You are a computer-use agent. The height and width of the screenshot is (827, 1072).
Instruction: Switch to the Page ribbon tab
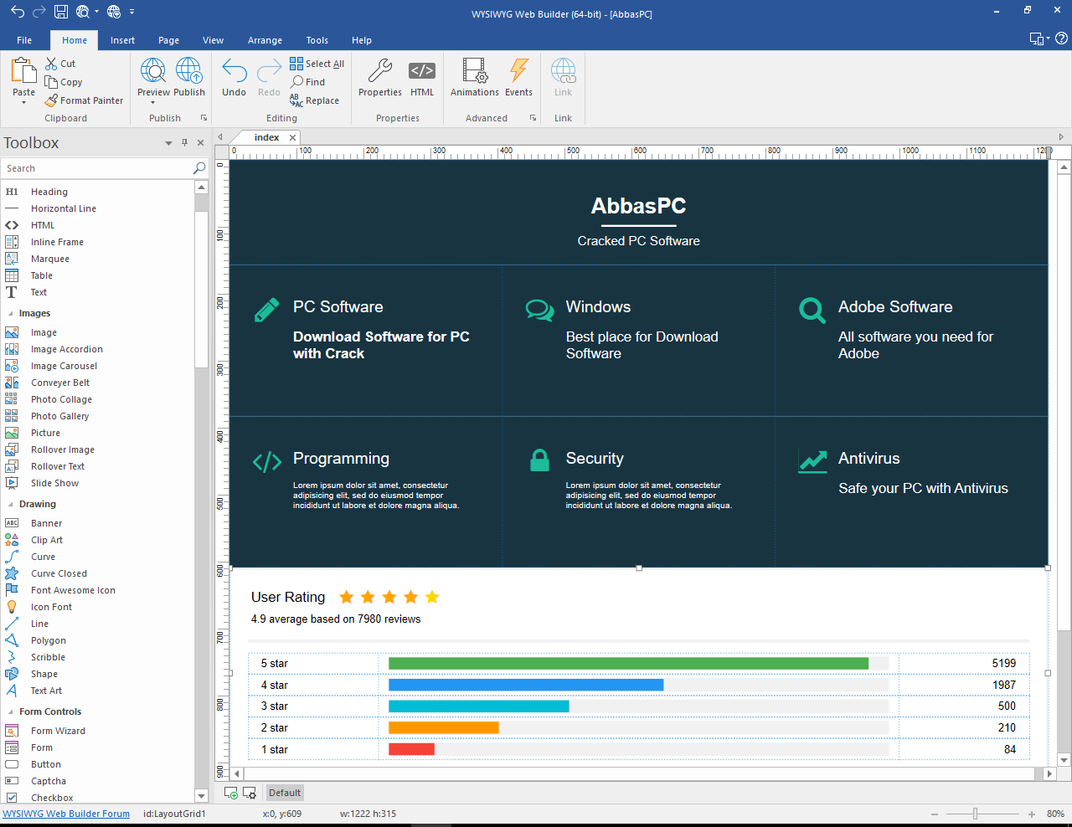[x=168, y=40]
